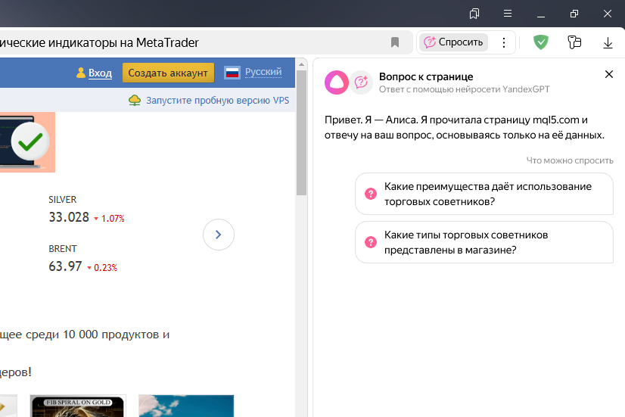
Task: Click the SILVER price 33.028
Action: pyautogui.click(x=69, y=217)
